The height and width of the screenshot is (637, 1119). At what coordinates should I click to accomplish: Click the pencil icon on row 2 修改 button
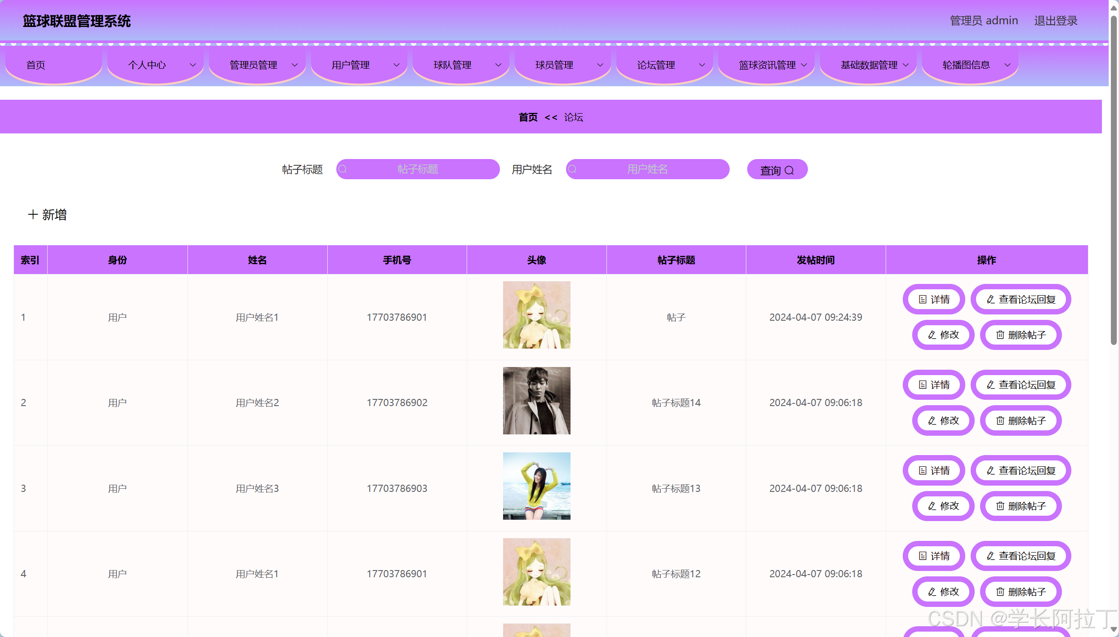pos(931,420)
